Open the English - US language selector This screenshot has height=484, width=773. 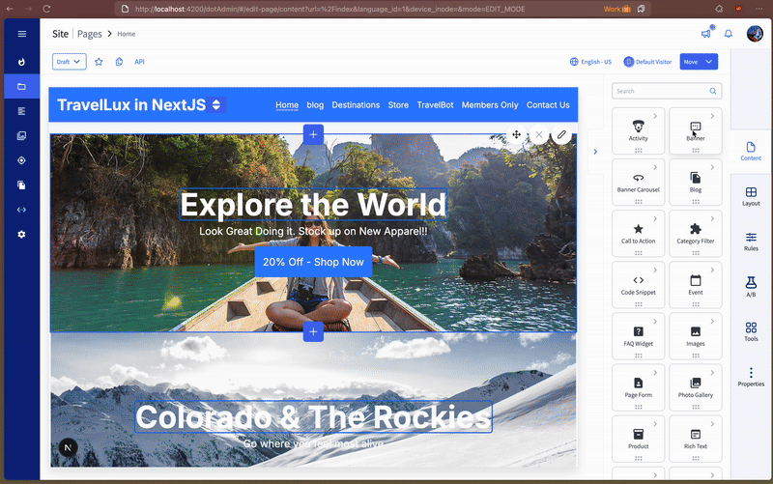(x=591, y=62)
